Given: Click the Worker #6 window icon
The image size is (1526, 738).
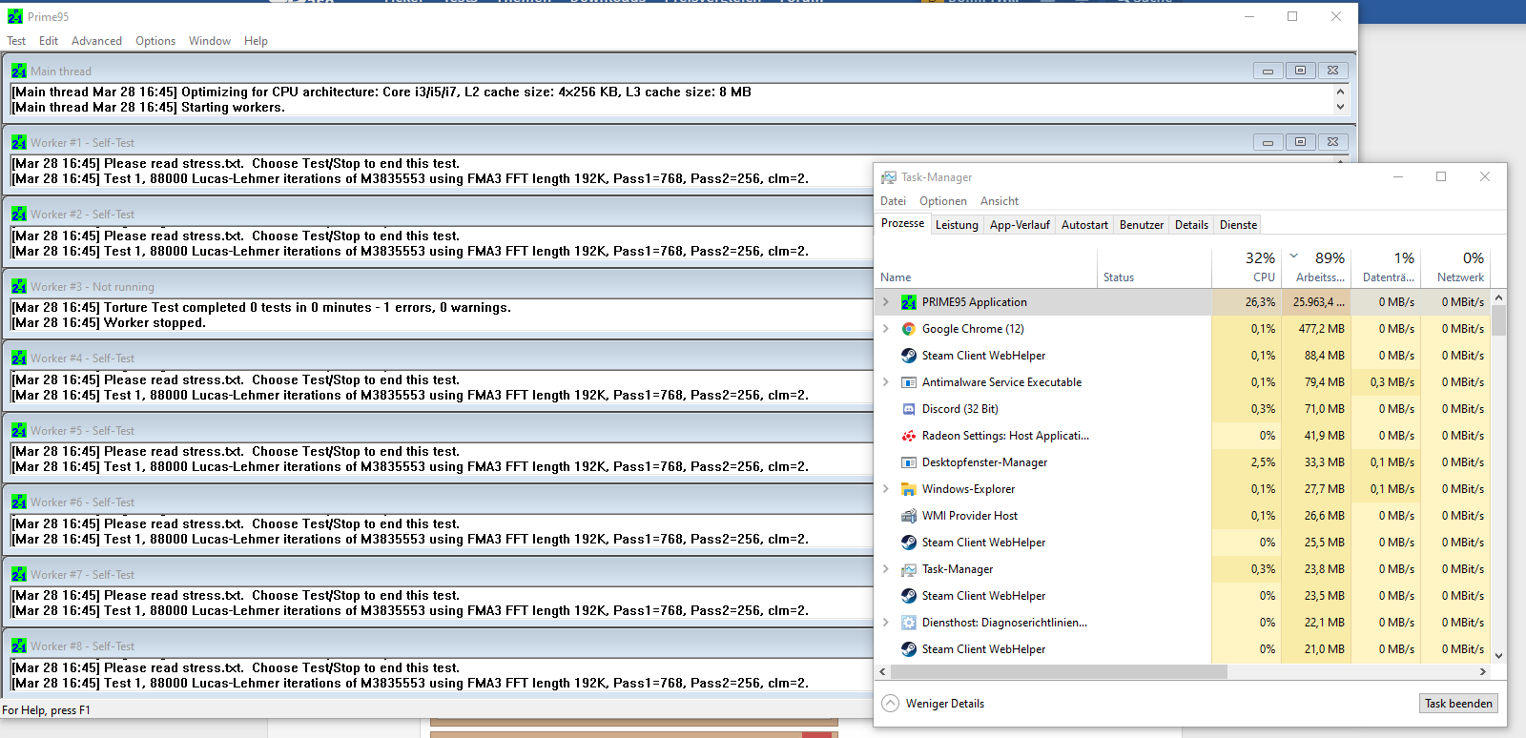Looking at the screenshot, I should pyautogui.click(x=19, y=502).
